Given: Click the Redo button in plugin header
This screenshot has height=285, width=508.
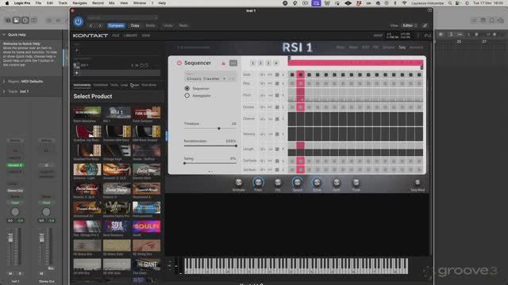Looking at the screenshot, I should pos(183,25).
